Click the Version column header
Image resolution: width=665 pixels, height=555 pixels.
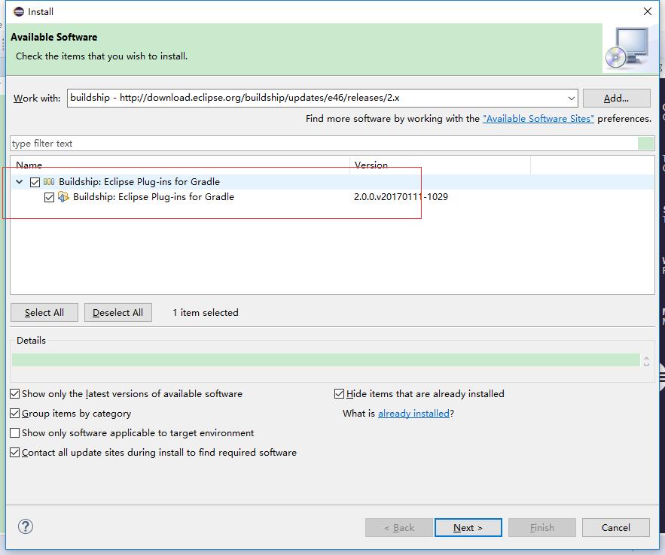(441, 165)
